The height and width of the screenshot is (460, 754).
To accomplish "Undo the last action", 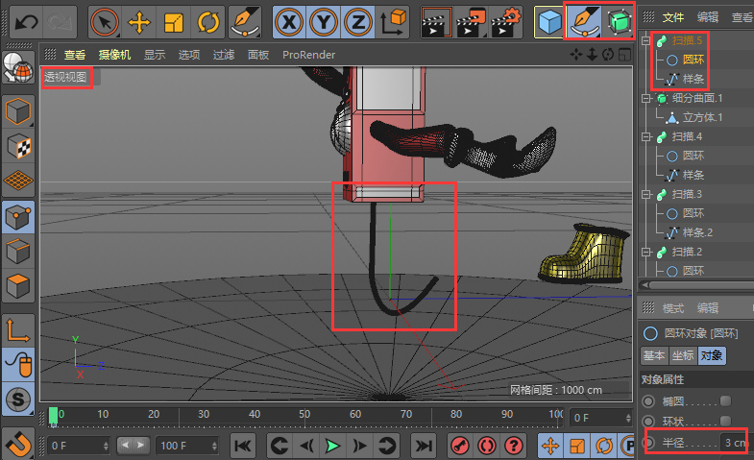I will click(x=26, y=22).
